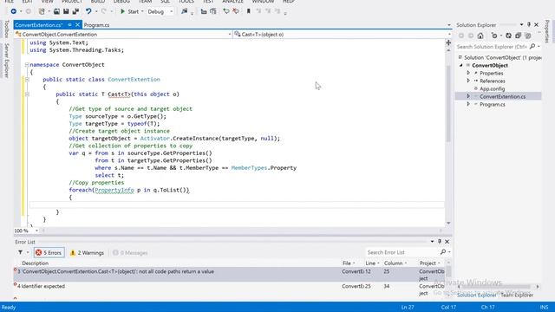555x312 pixels.
Task: Switch to the Program.cs tab
Action: (96, 25)
